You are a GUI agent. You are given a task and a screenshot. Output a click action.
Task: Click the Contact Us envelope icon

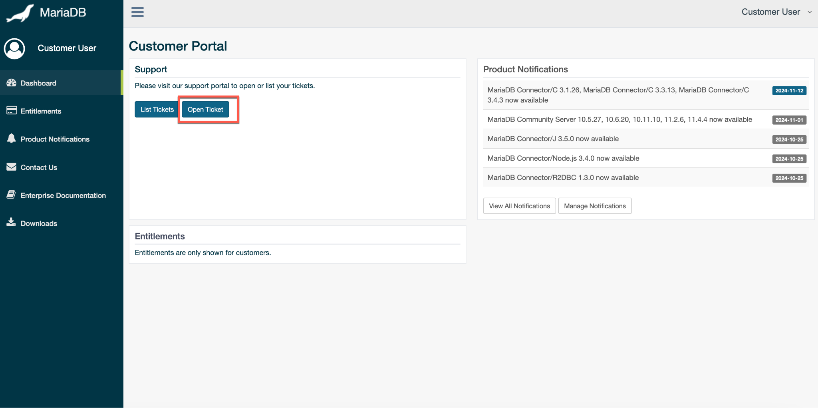point(11,167)
